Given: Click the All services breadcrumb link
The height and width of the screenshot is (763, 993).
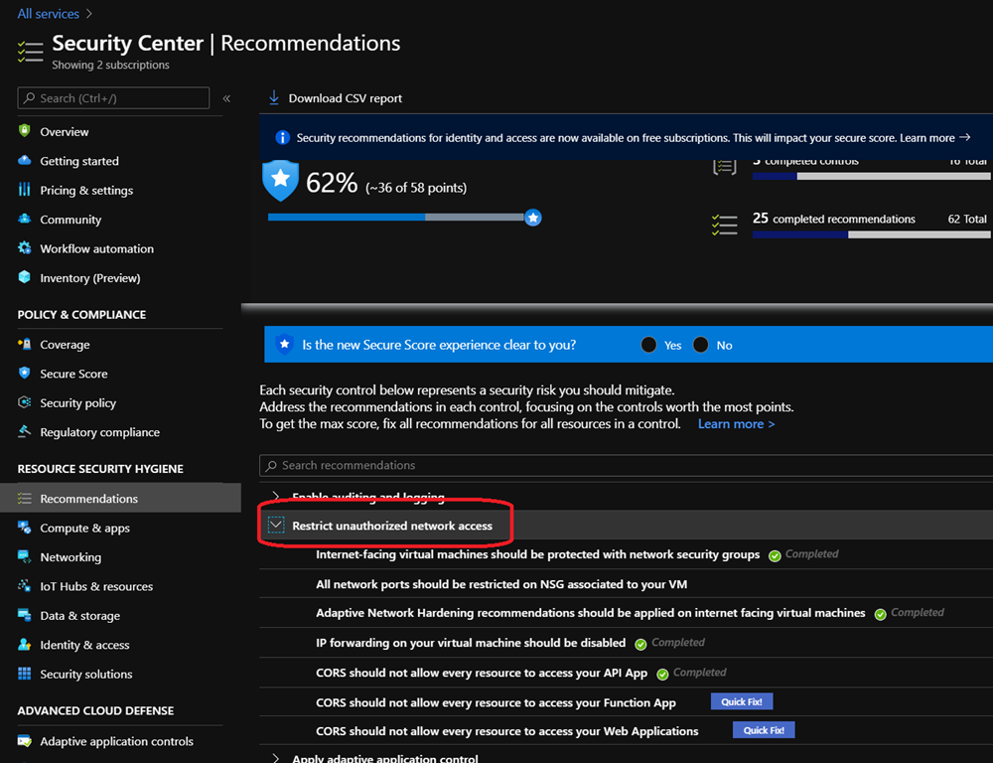Looking at the screenshot, I should click(47, 14).
